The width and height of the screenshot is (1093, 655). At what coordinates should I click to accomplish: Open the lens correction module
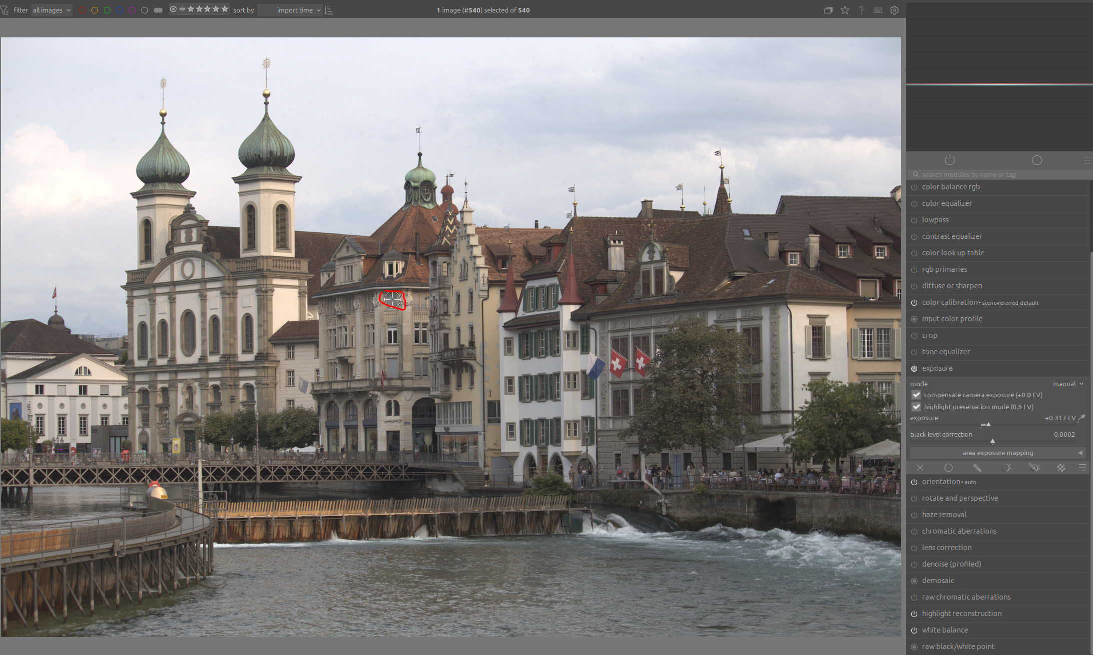[947, 548]
